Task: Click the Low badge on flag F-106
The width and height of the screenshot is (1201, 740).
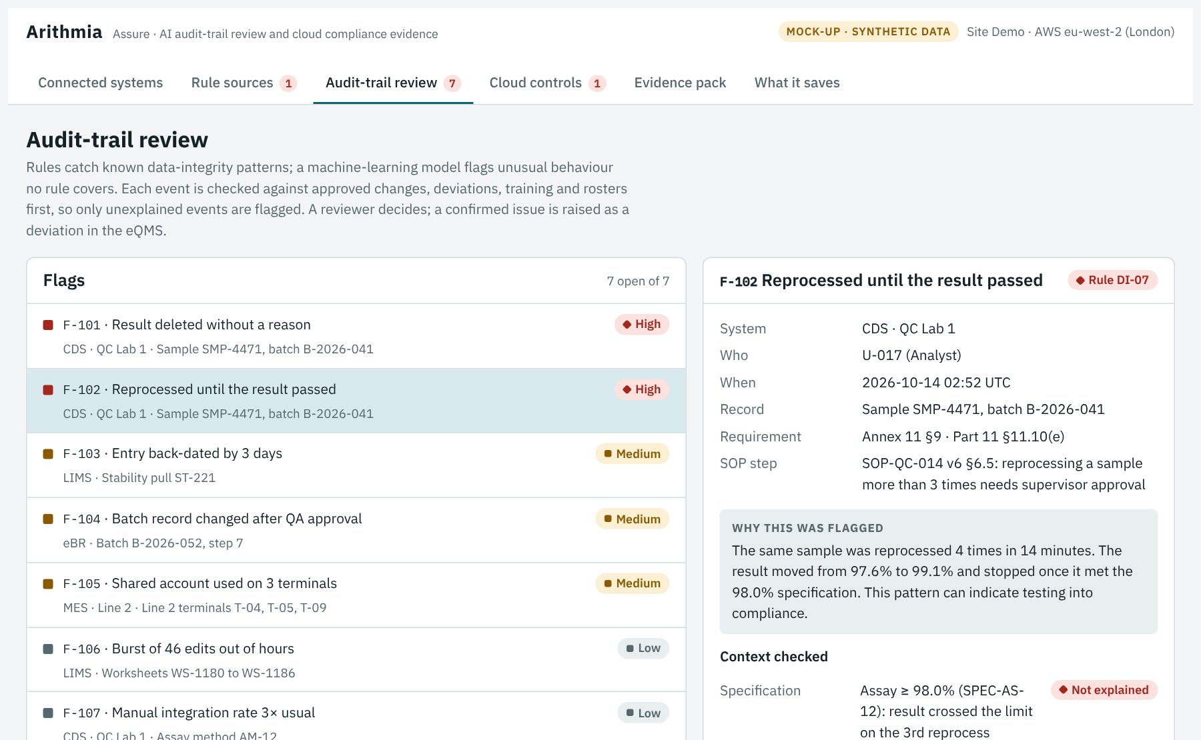Action: (643, 648)
